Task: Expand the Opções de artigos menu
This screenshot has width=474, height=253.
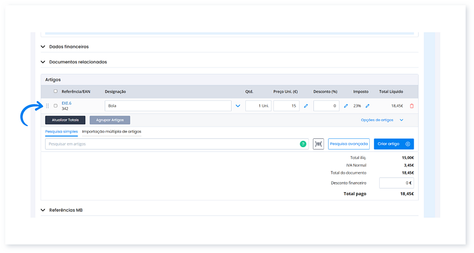Action: [x=382, y=120]
